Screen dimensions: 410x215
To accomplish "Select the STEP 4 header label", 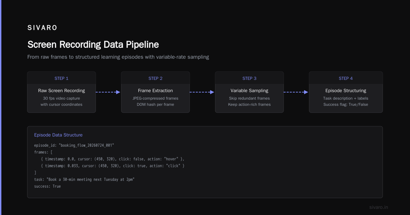I will coord(346,78).
